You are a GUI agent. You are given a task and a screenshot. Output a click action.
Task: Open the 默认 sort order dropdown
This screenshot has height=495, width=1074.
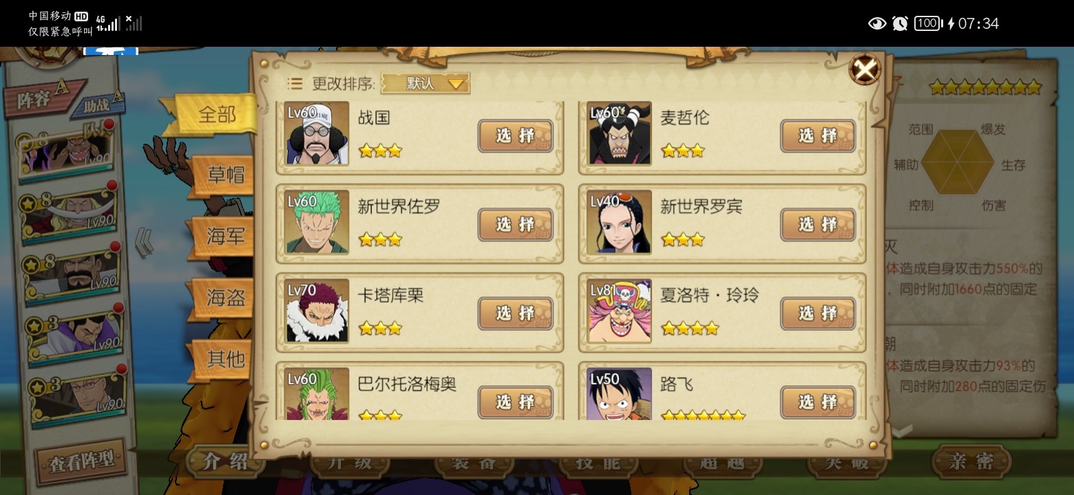(425, 83)
